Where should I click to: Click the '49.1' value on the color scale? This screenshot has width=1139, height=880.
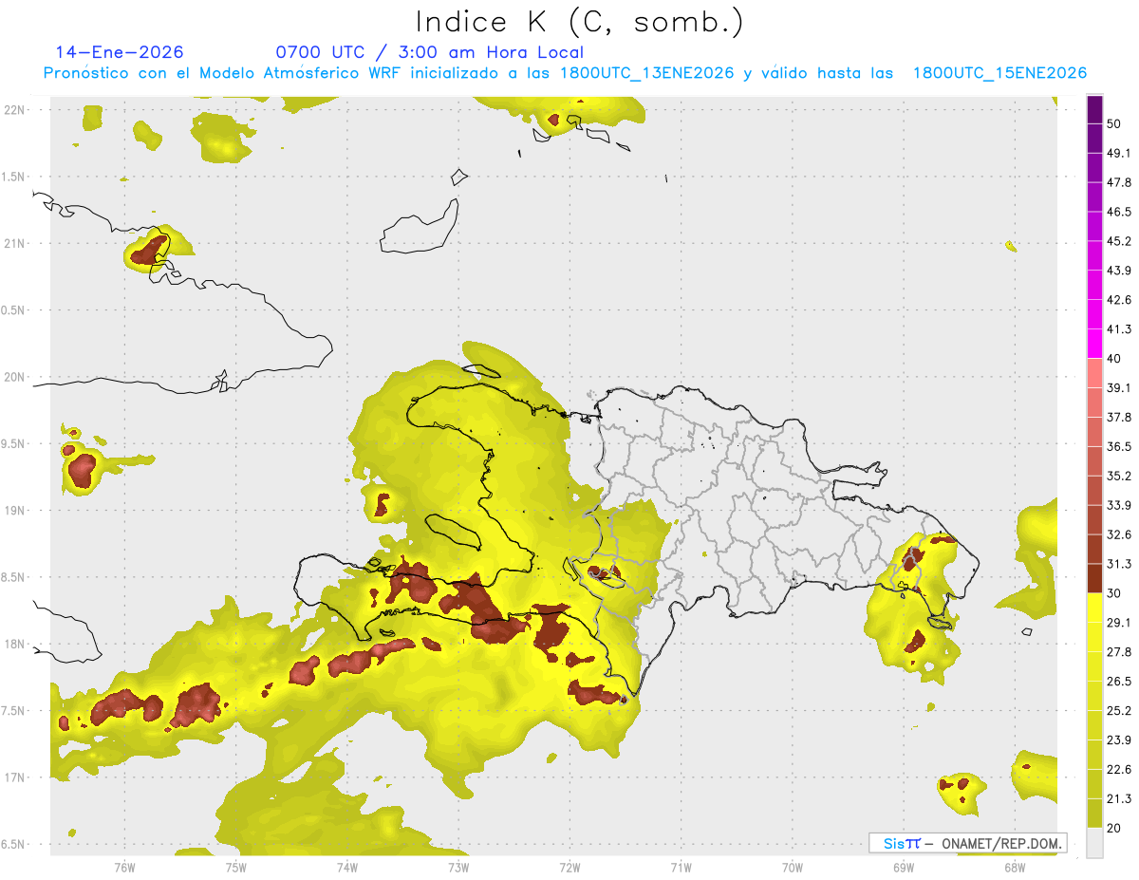1119,153
